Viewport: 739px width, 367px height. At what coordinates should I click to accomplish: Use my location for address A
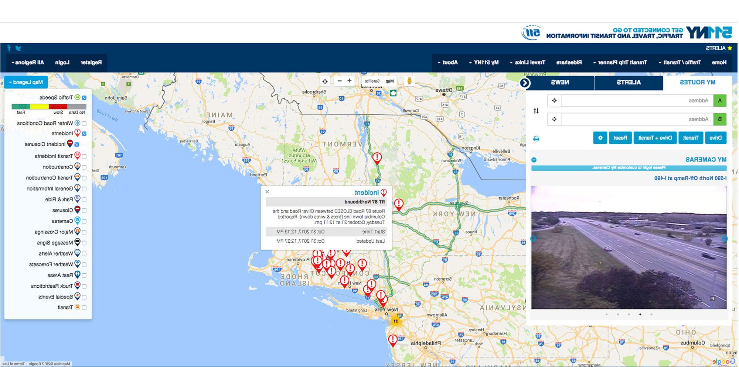click(554, 101)
